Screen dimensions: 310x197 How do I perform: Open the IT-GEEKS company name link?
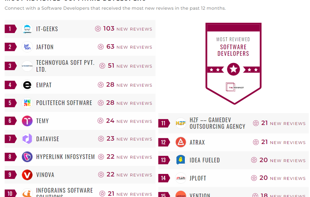click(47, 29)
